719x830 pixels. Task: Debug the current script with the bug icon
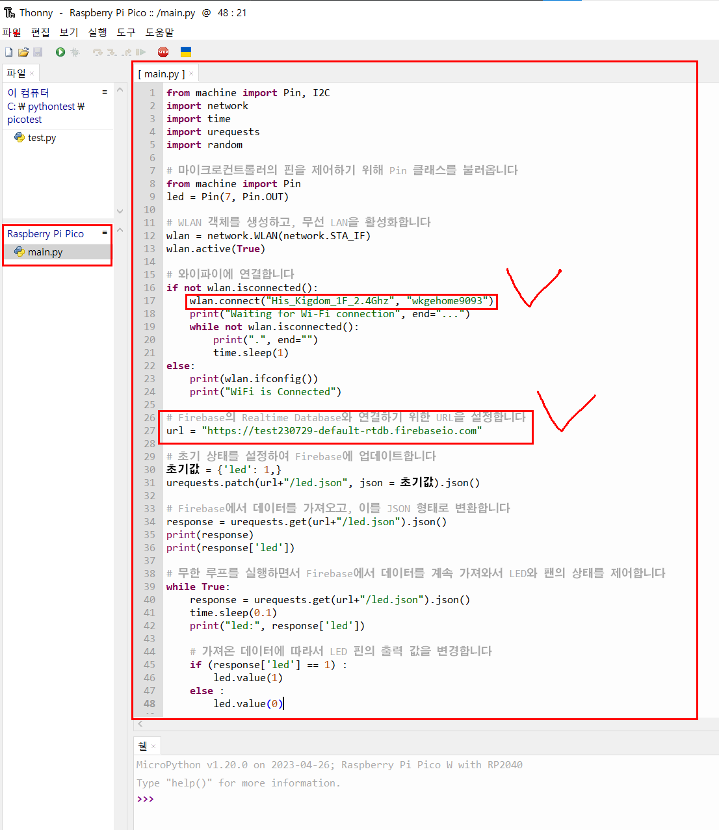click(75, 52)
